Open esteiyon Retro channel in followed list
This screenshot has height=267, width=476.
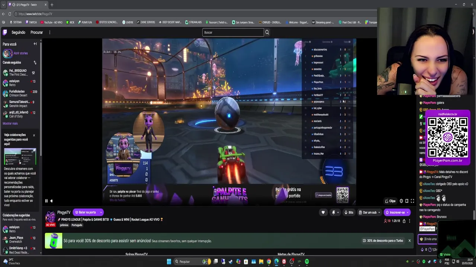click(x=20, y=83)
